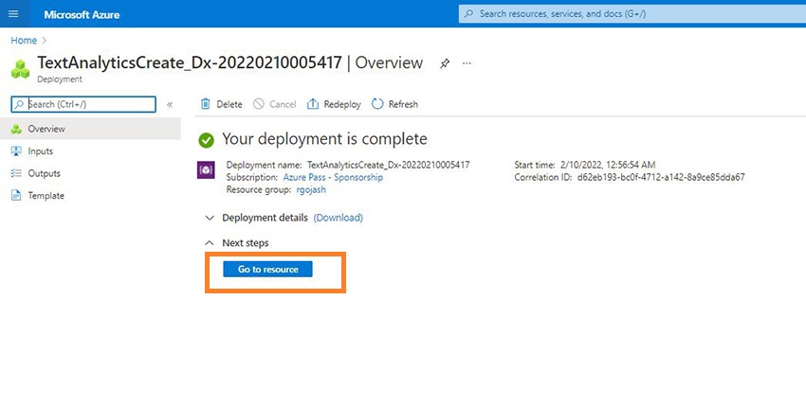Click the purple resource icon

point(206,170)
